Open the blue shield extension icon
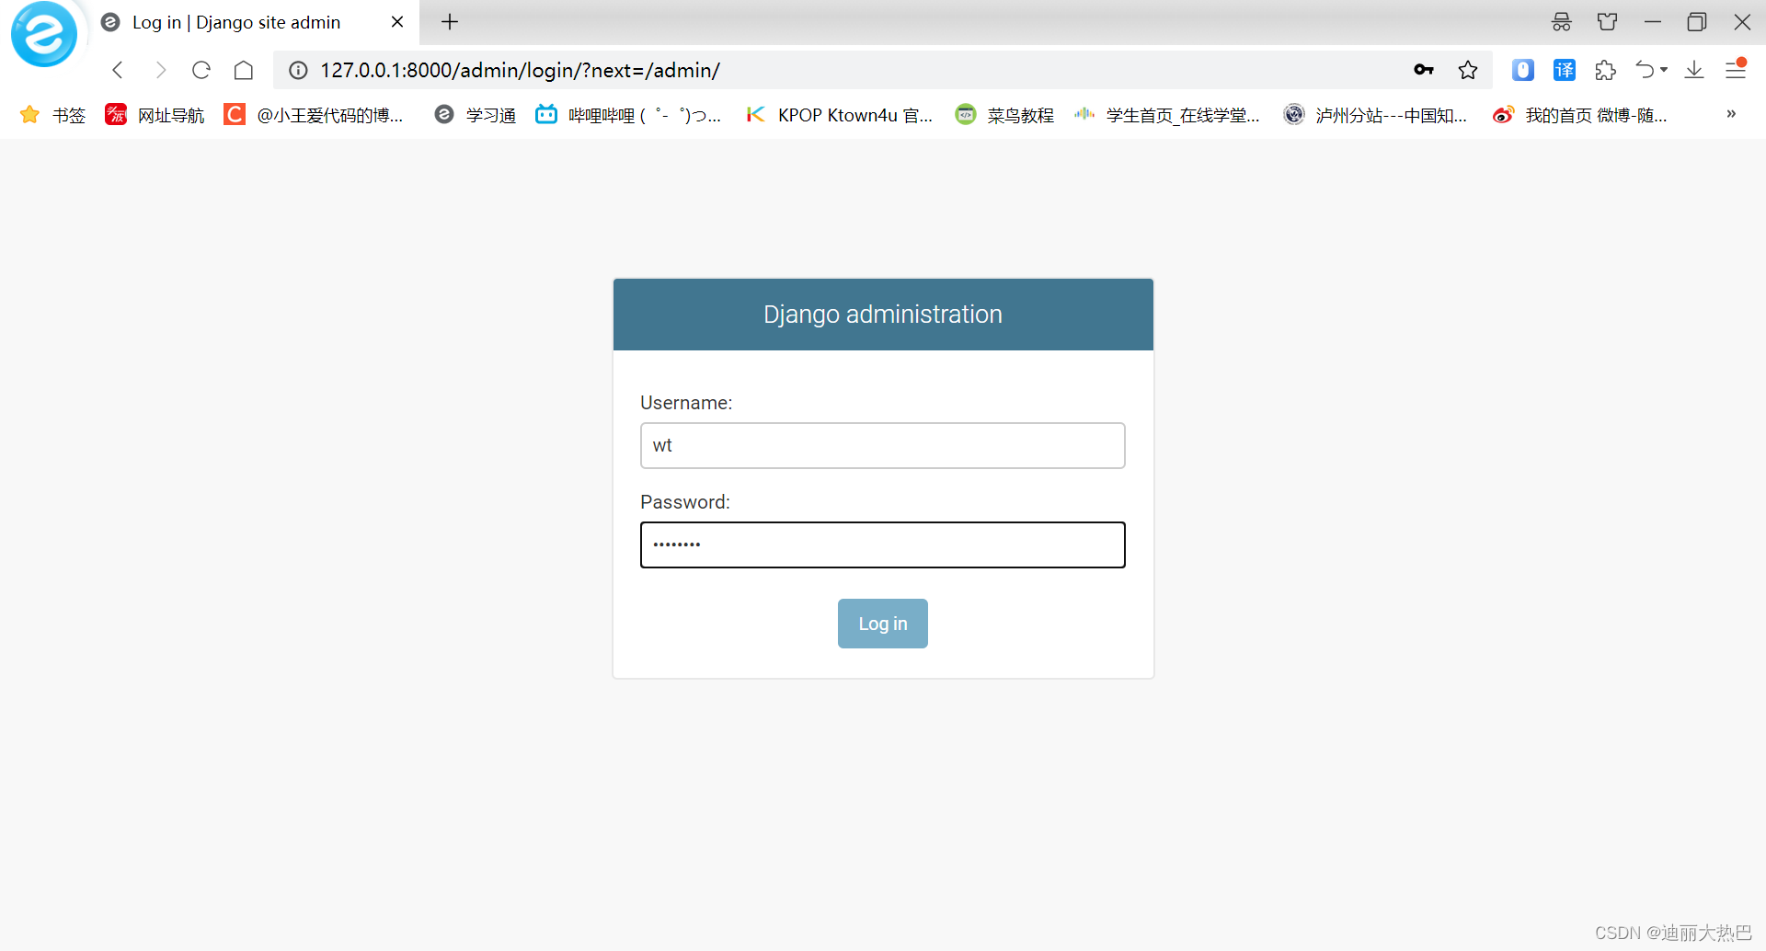Screen dimensions: 1766x951 click(x=1523, y=70)
